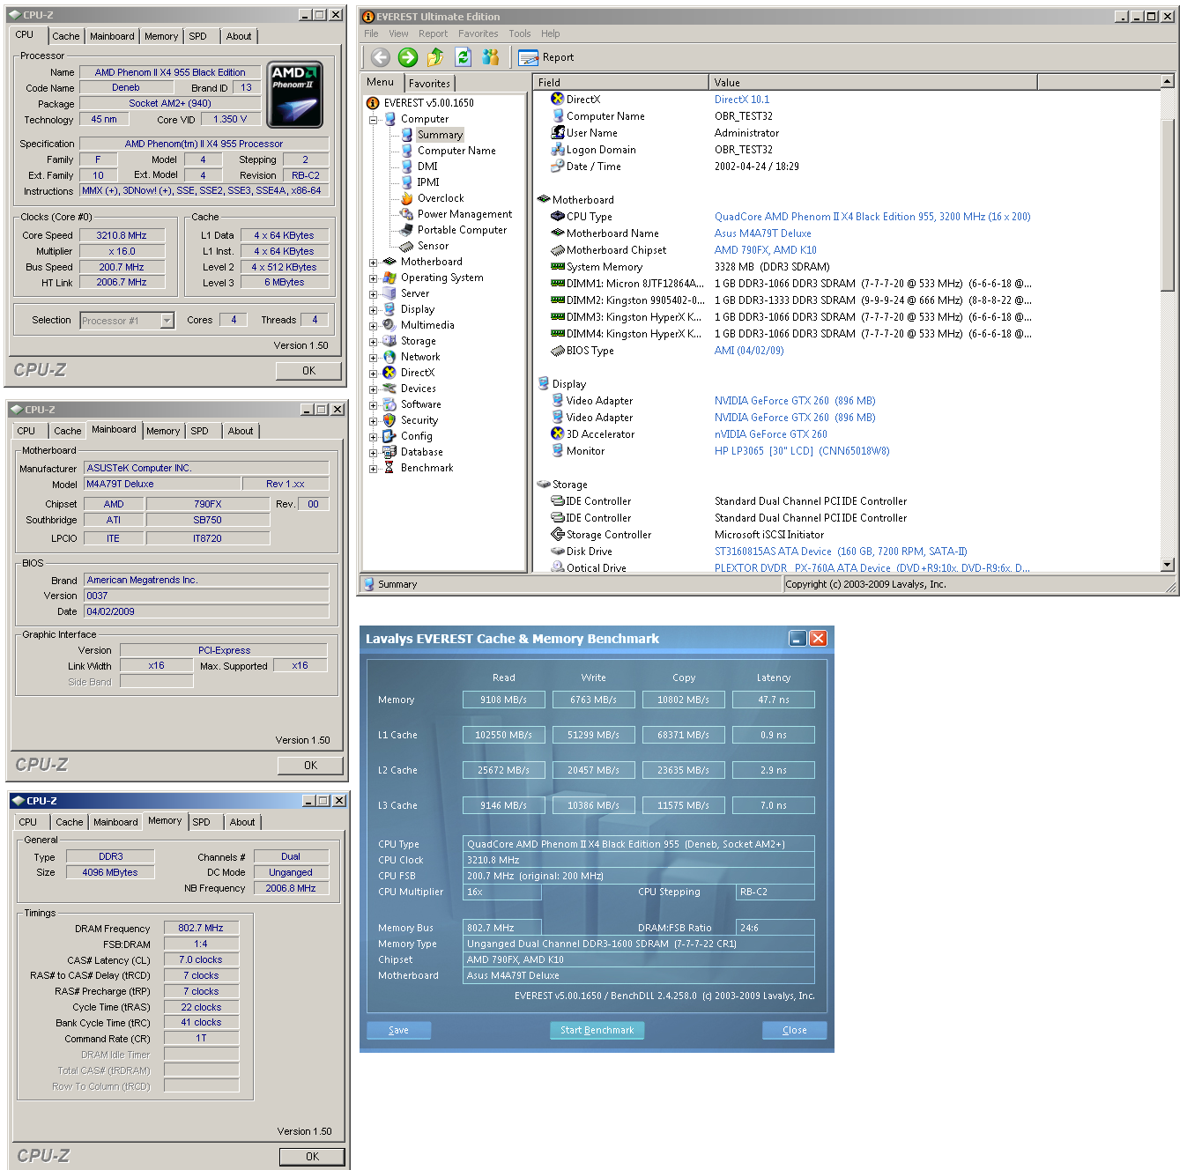
Task: Expand the Multimedia tree node
Action: (373, 325)
